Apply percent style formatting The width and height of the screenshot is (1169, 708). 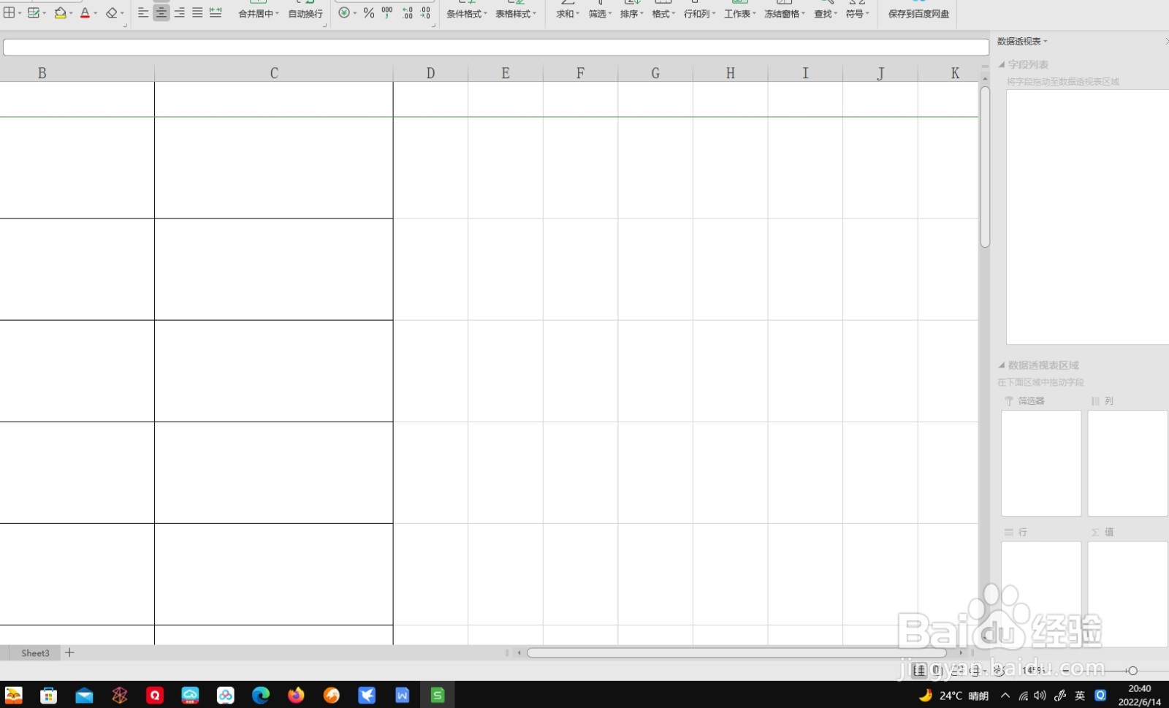[x=368, y=12]
